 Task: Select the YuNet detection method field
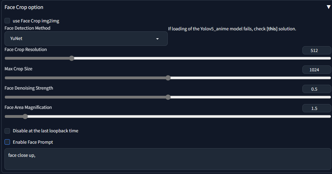[x=86, y=39]
